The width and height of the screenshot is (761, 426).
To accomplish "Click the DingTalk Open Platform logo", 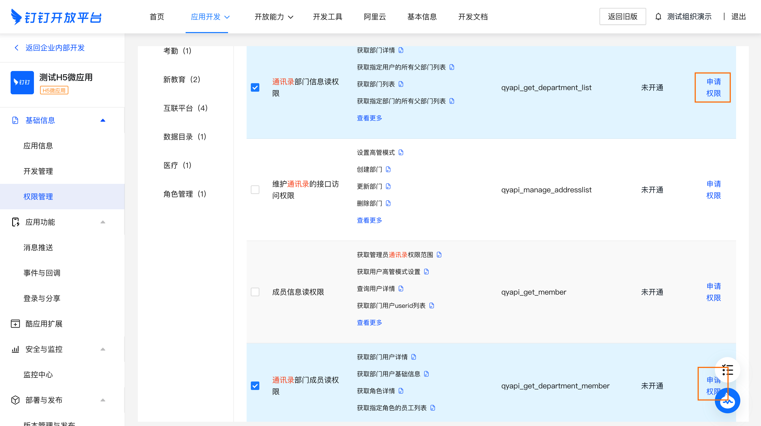I will (56, 17).
